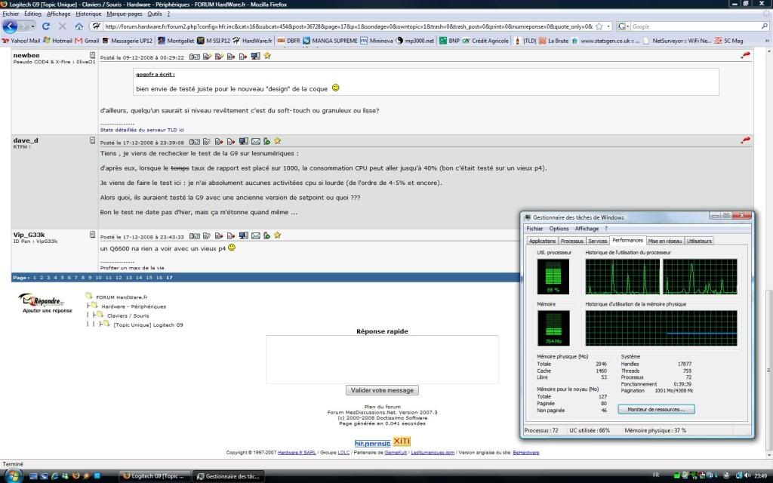This screenshot has height=483, width=773.
Task: Open back/forward history dropdown arrow
Action: [32, 26]
